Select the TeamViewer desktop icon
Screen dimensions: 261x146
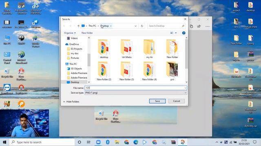7,89
